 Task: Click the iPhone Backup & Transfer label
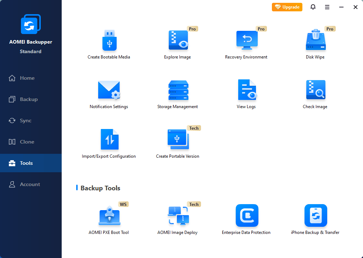315,232
